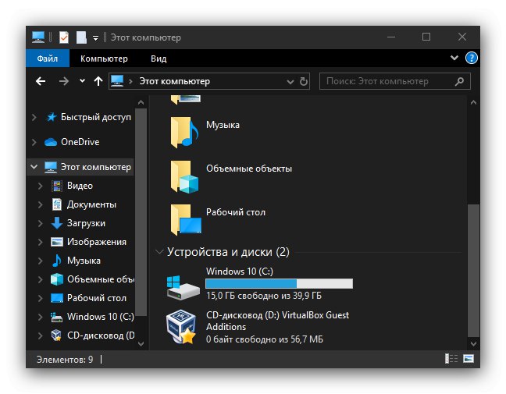This screenshot has width=506, height=394.
Task: Select the Windows 10 (C:) label in main pane
Action: pos(240,272)
